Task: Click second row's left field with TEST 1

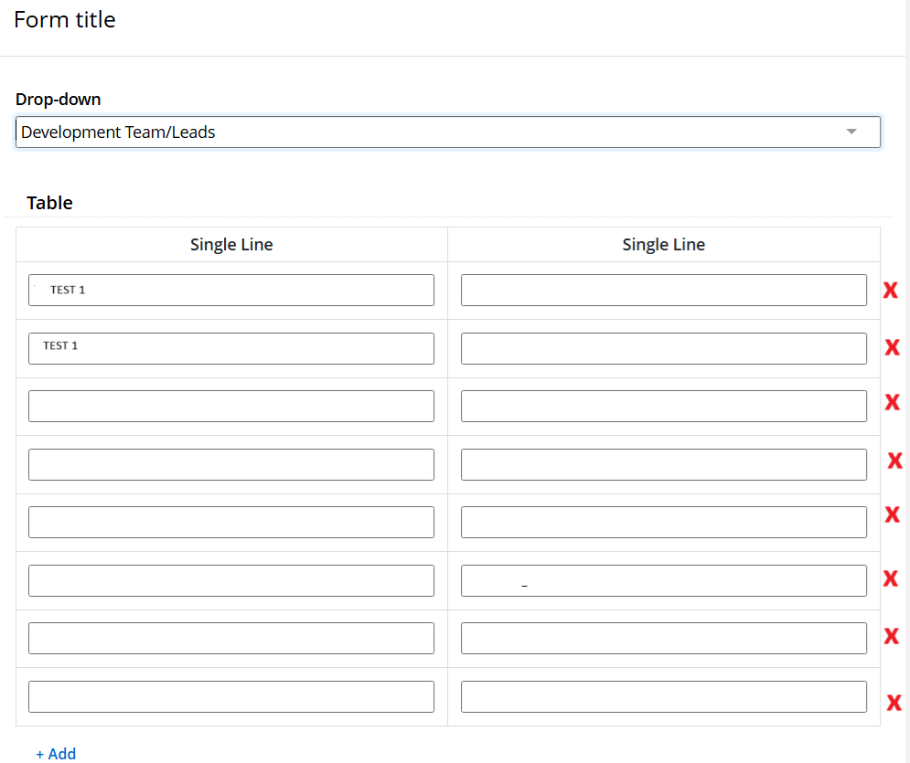Action: pyautogui.click(x=231, y=348)
